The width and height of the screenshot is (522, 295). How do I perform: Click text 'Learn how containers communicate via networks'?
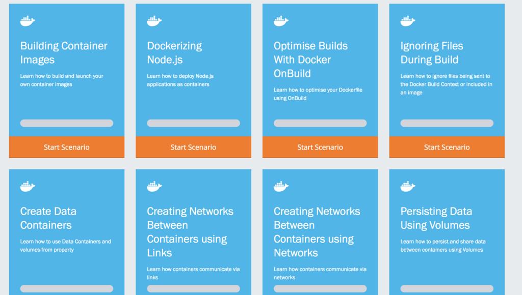pos(320,273)
